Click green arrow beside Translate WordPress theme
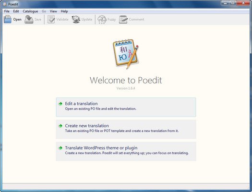 coord(60,148)
